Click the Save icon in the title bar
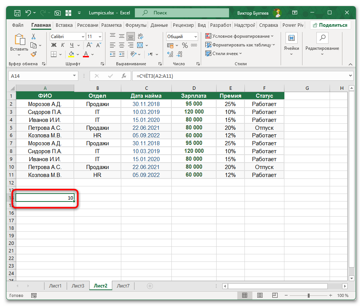The width and height of the screenshot is (362, 306). (17, 13)
